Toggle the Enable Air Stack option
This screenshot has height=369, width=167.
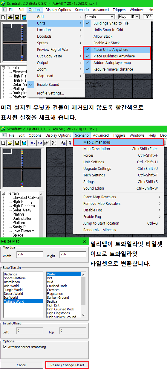coord(117,43)
